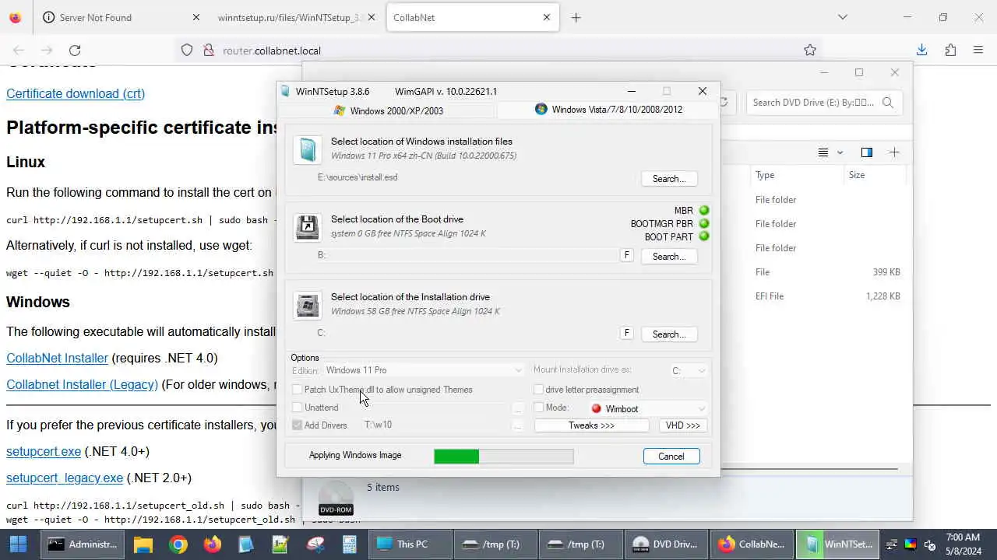Open Firefox extensions puzzle icon
This screenshot has width=997, height=560.
pyautogui.click(x=950, y=51)
